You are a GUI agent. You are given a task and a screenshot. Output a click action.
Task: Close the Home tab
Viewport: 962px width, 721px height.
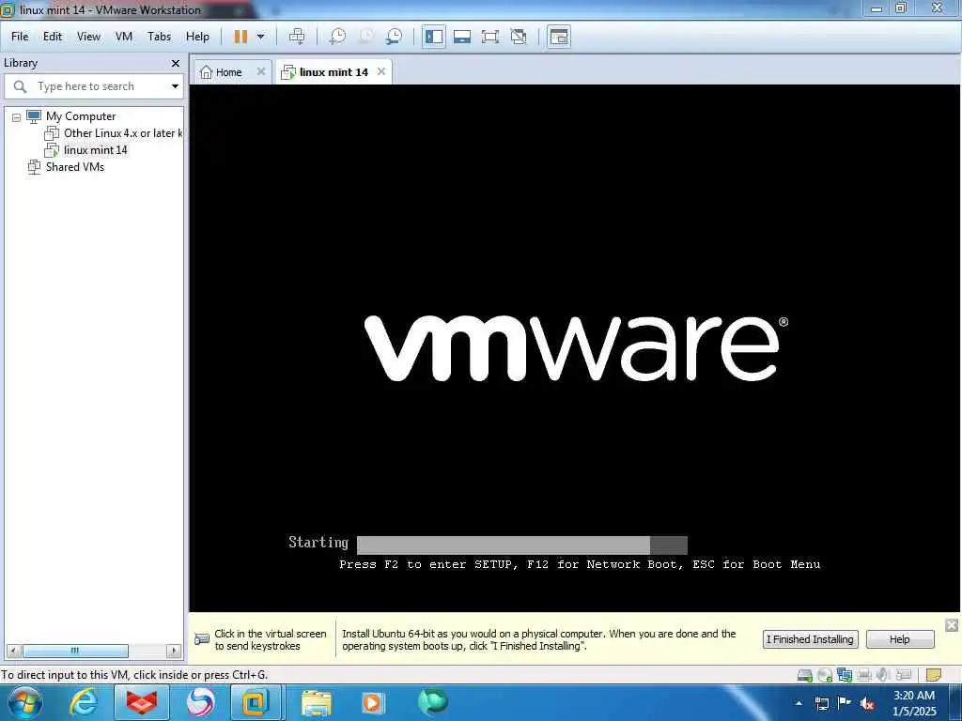(261, 71)
